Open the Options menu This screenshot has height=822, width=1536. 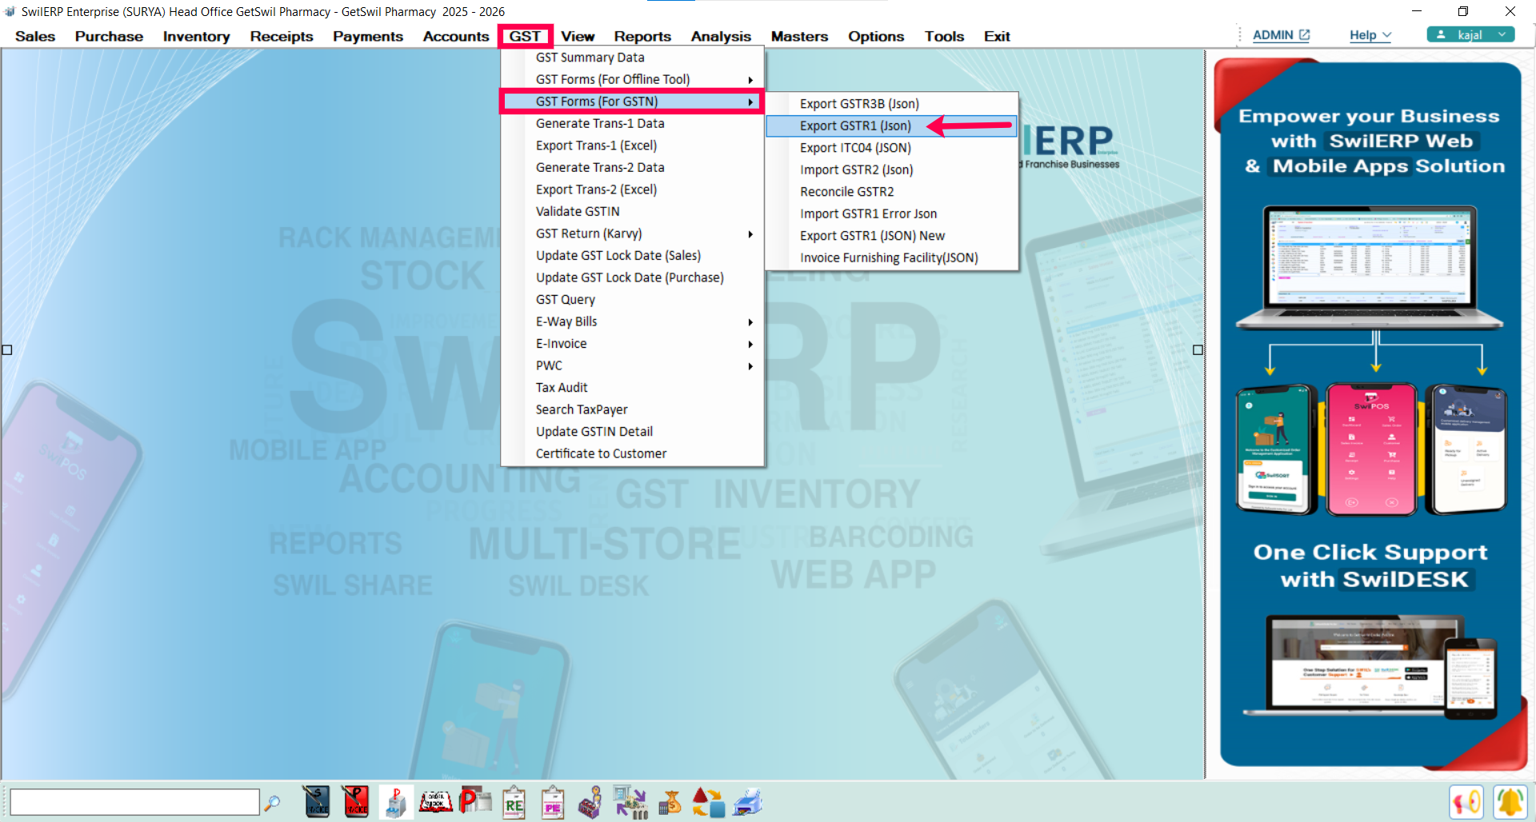(x=876, y=36)
